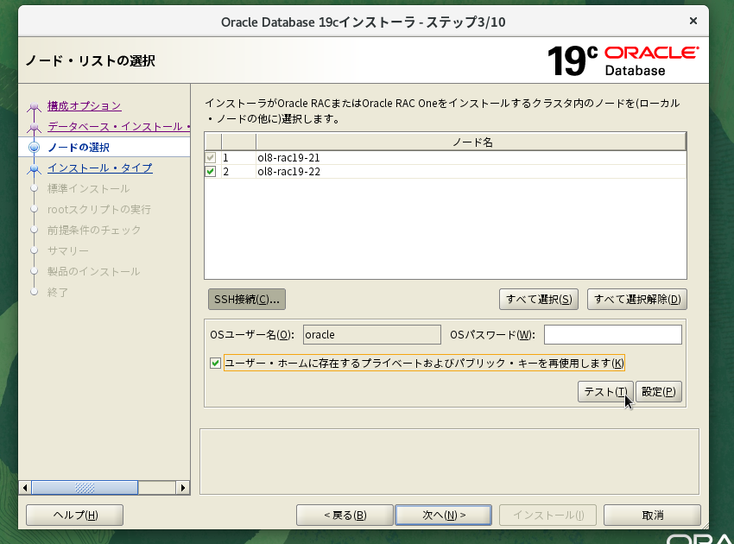Toggle checkbox for node ol8-rac19-22
The image size is (734, 544).
[211, 171]
